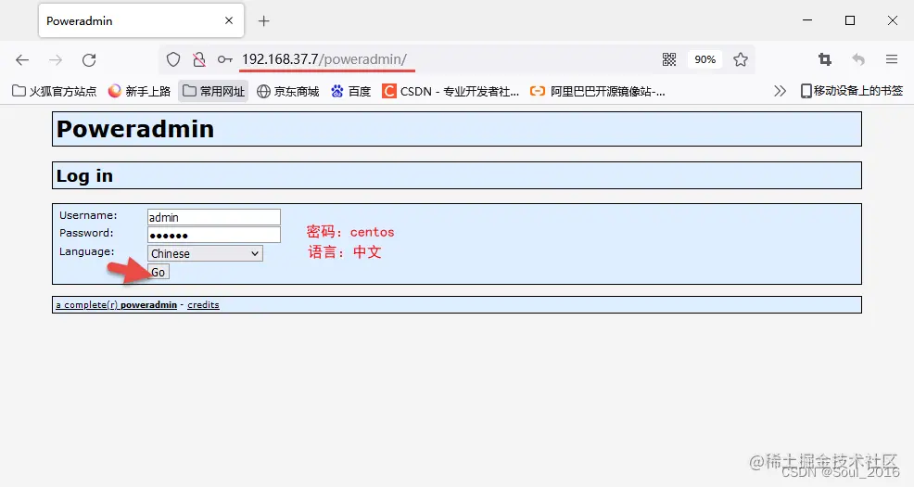Viewport: 914px width, 487px height.
Task: Open the 火狐官方站点 bookmark folder
Action: (54, 91)
